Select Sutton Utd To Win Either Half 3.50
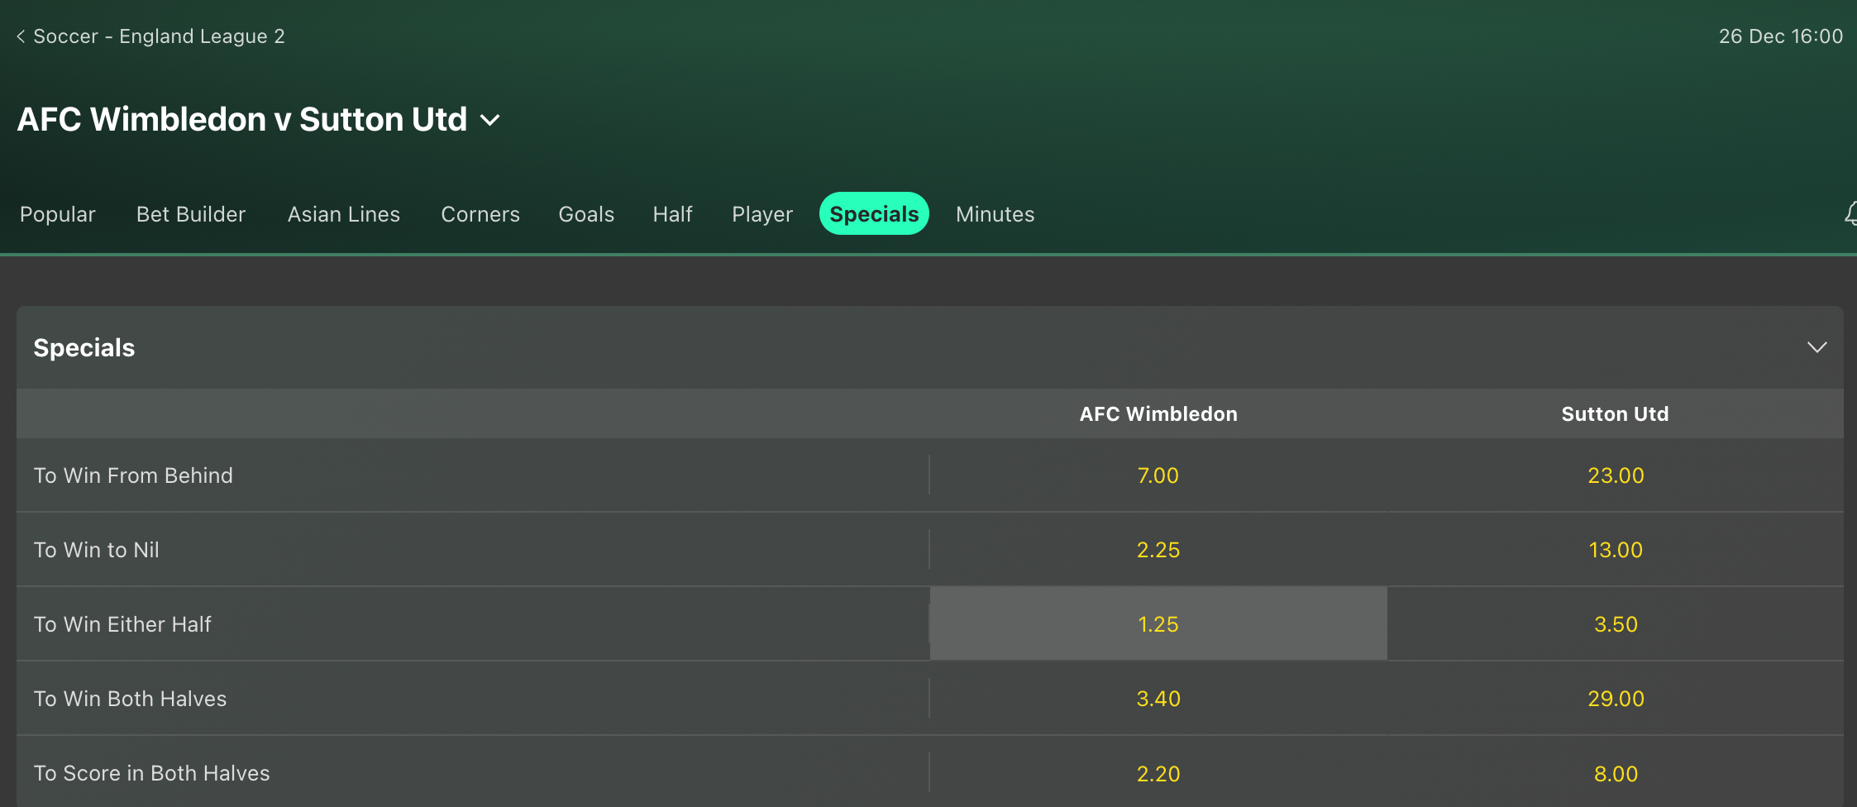The width and height of the screenshot is (1857, 807). [x=1615, y=624]
